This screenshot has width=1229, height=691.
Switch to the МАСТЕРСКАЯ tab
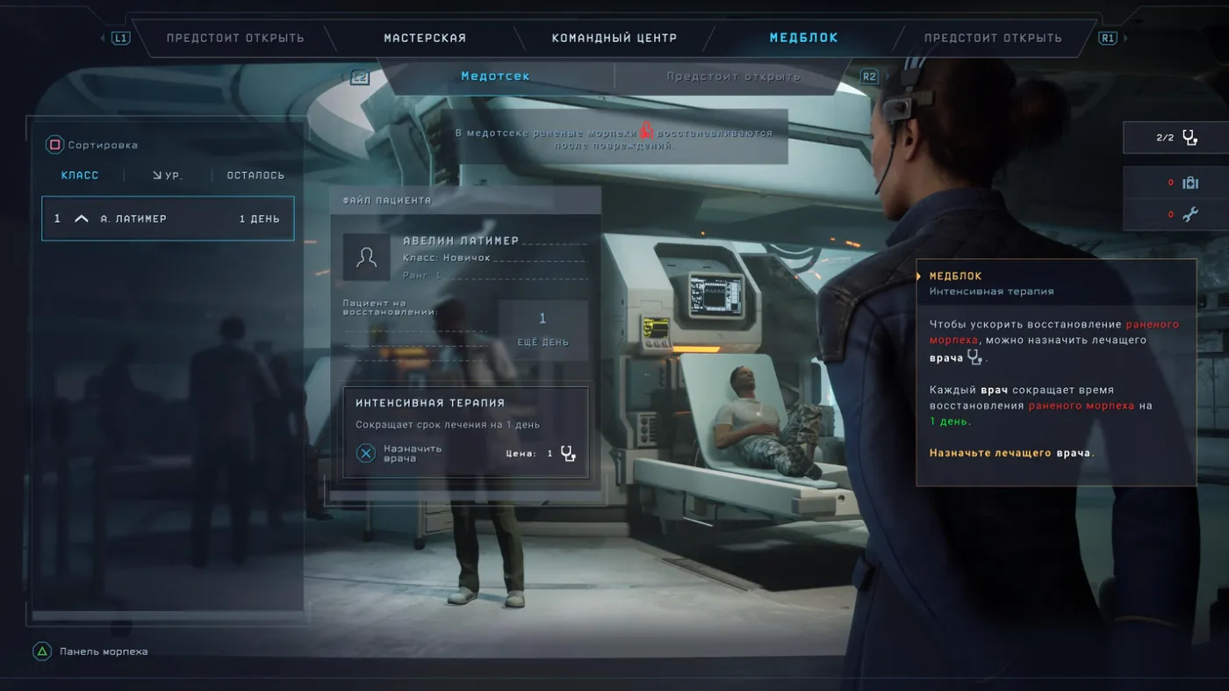coord(425,38)
